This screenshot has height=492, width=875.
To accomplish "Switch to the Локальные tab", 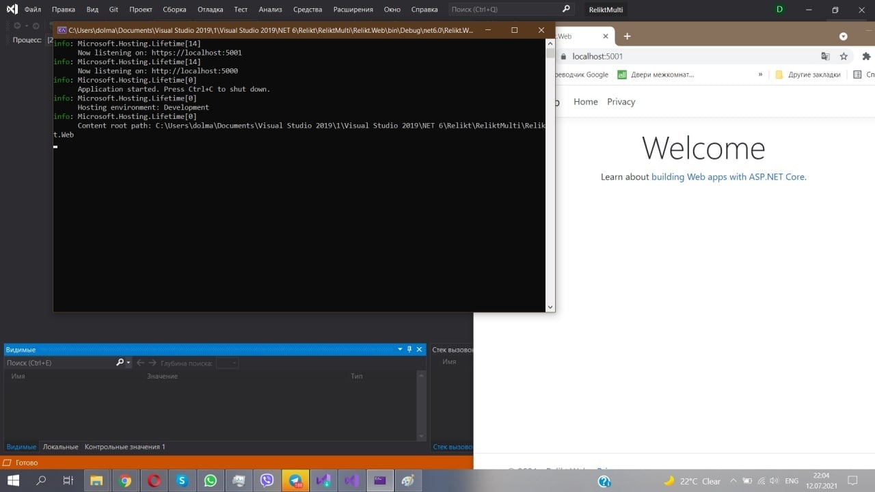I will (60, 447).
